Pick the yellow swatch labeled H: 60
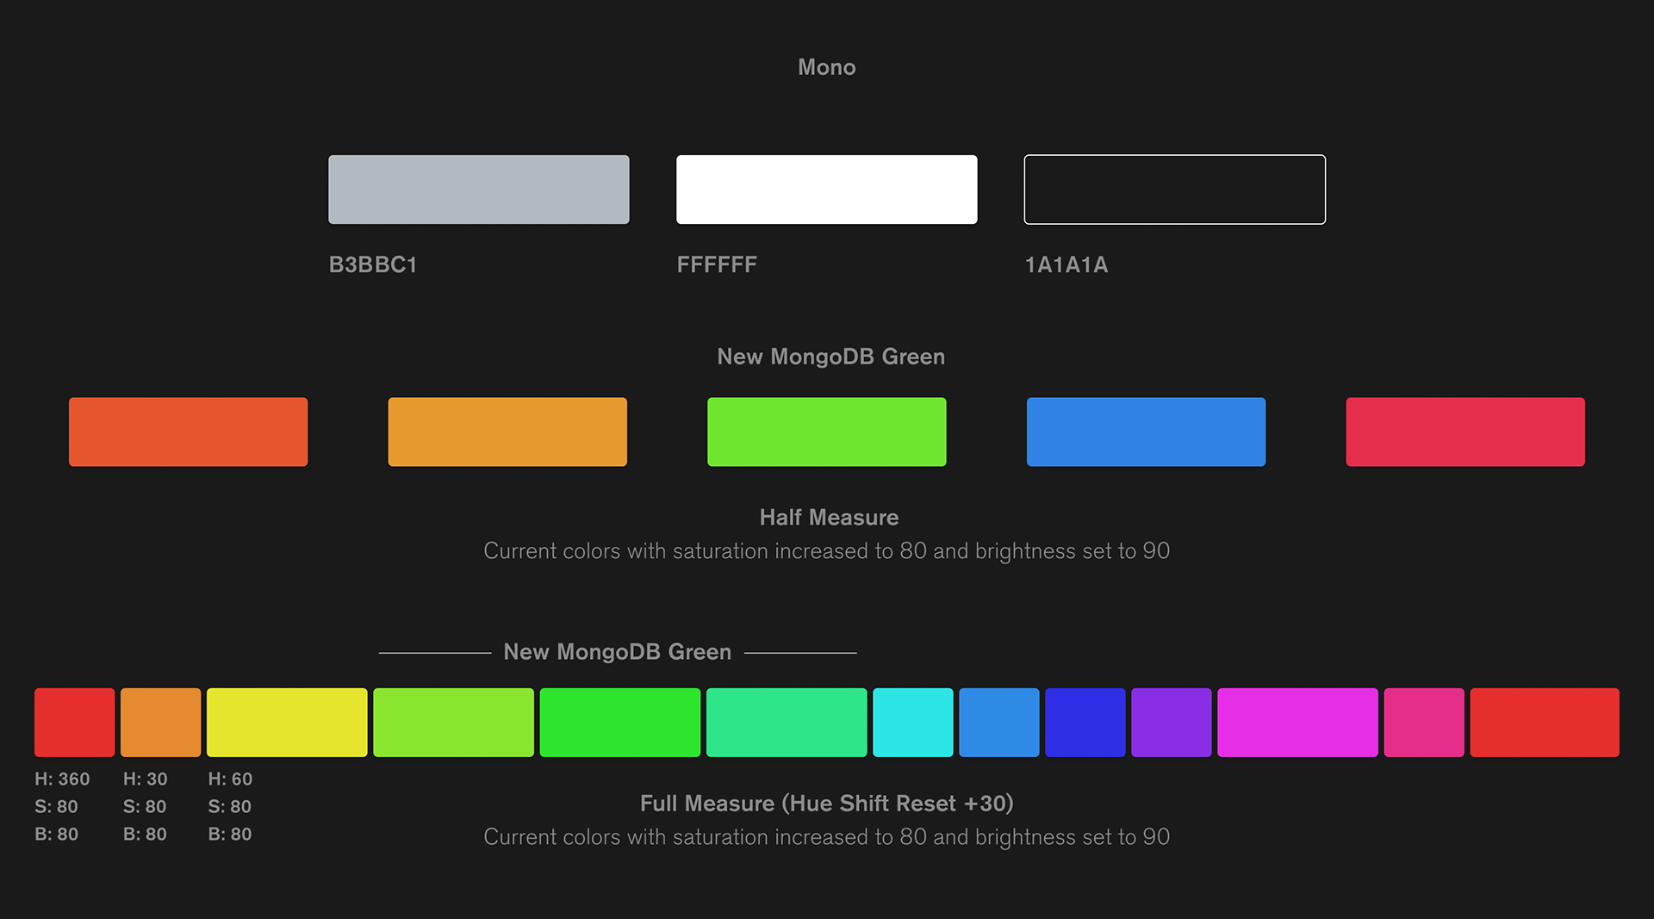This screenshot has width=1654, height=919. pyautogui.click(x=287, y=723)
